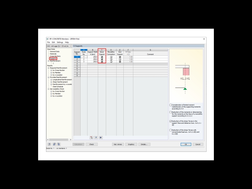Enable limited moment redistribution according to 5.5

[171, 105]
